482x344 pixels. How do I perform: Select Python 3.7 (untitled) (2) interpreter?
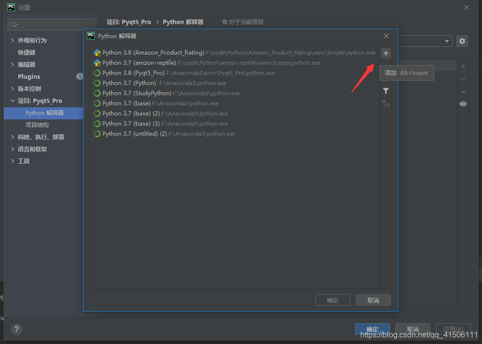(x=235, y=134)
